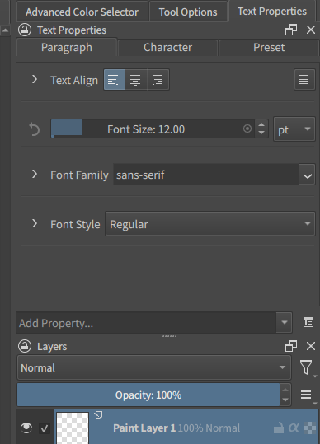Expand Font Family options chevron
This screenshot has height=444, width=320.
[x=35, y=174]
